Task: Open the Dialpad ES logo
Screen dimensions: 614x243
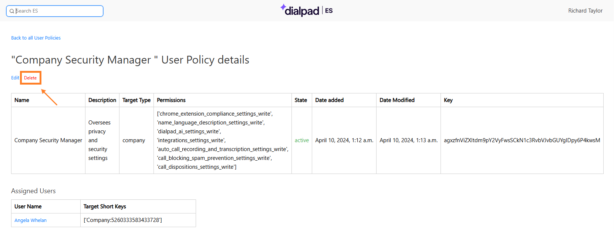Action: pyautogui.click(x=306, y=10)
